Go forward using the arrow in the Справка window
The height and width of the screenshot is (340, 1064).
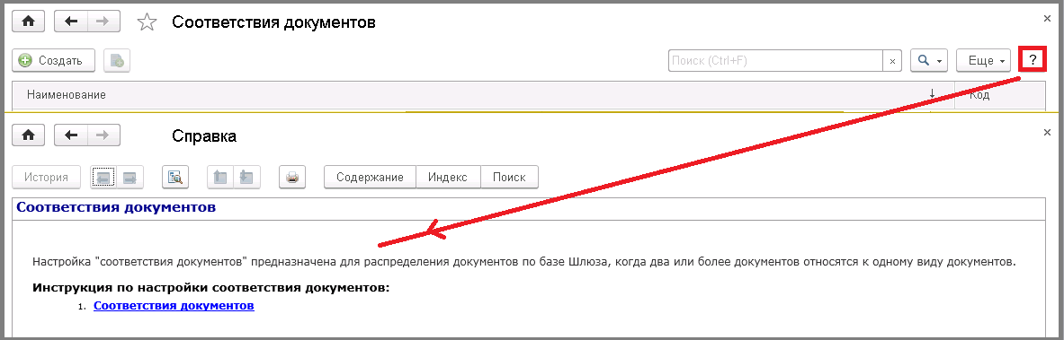[103, 135]
